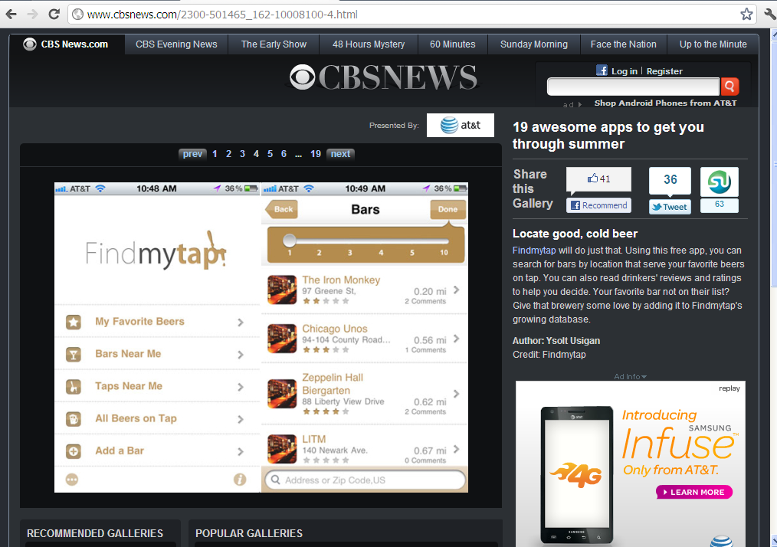Open the Ad Info dropdown arrow
This screenshot has width=777, height=547.
pos(644,377)
